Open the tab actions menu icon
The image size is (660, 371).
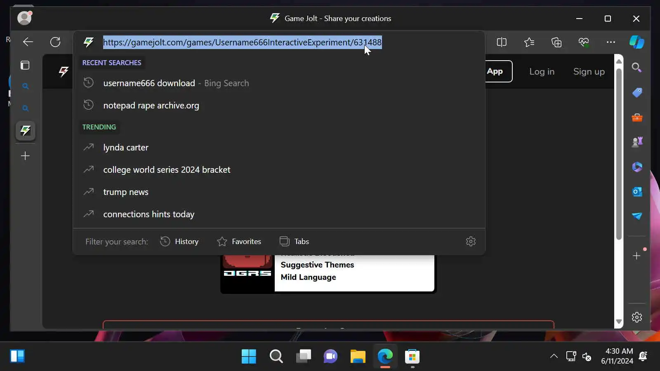(25, 65)
